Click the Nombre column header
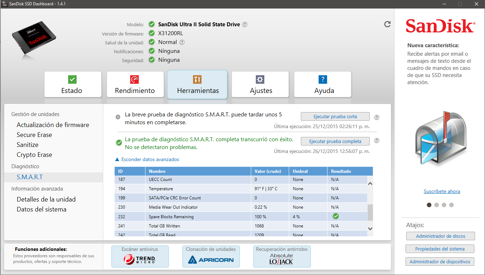Image resolution: width=485 pixels, height=275 pixels. (x=198, y=171)
